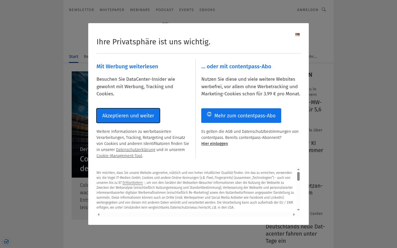The image size is (397, 248).
Task: Click the horizontal scrollbar left arrow
Action: click(99, 214)
